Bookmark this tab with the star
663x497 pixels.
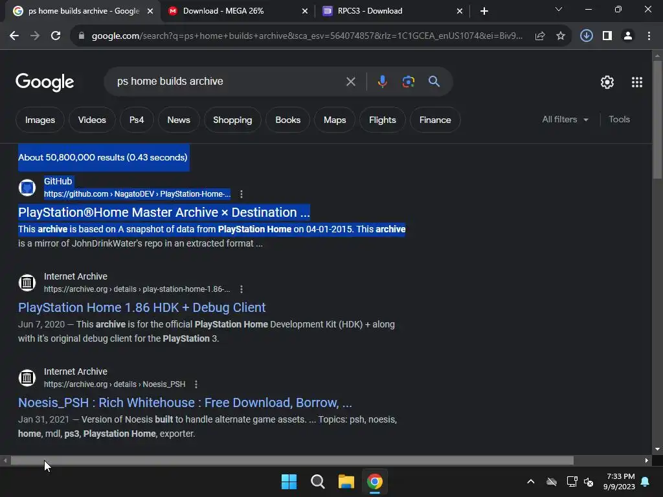561,36
